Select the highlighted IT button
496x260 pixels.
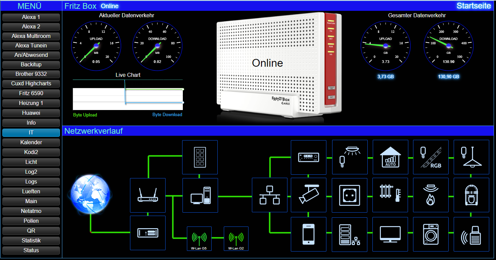(31, 132)
